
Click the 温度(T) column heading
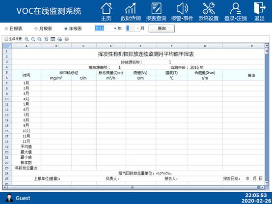point(171,73)
